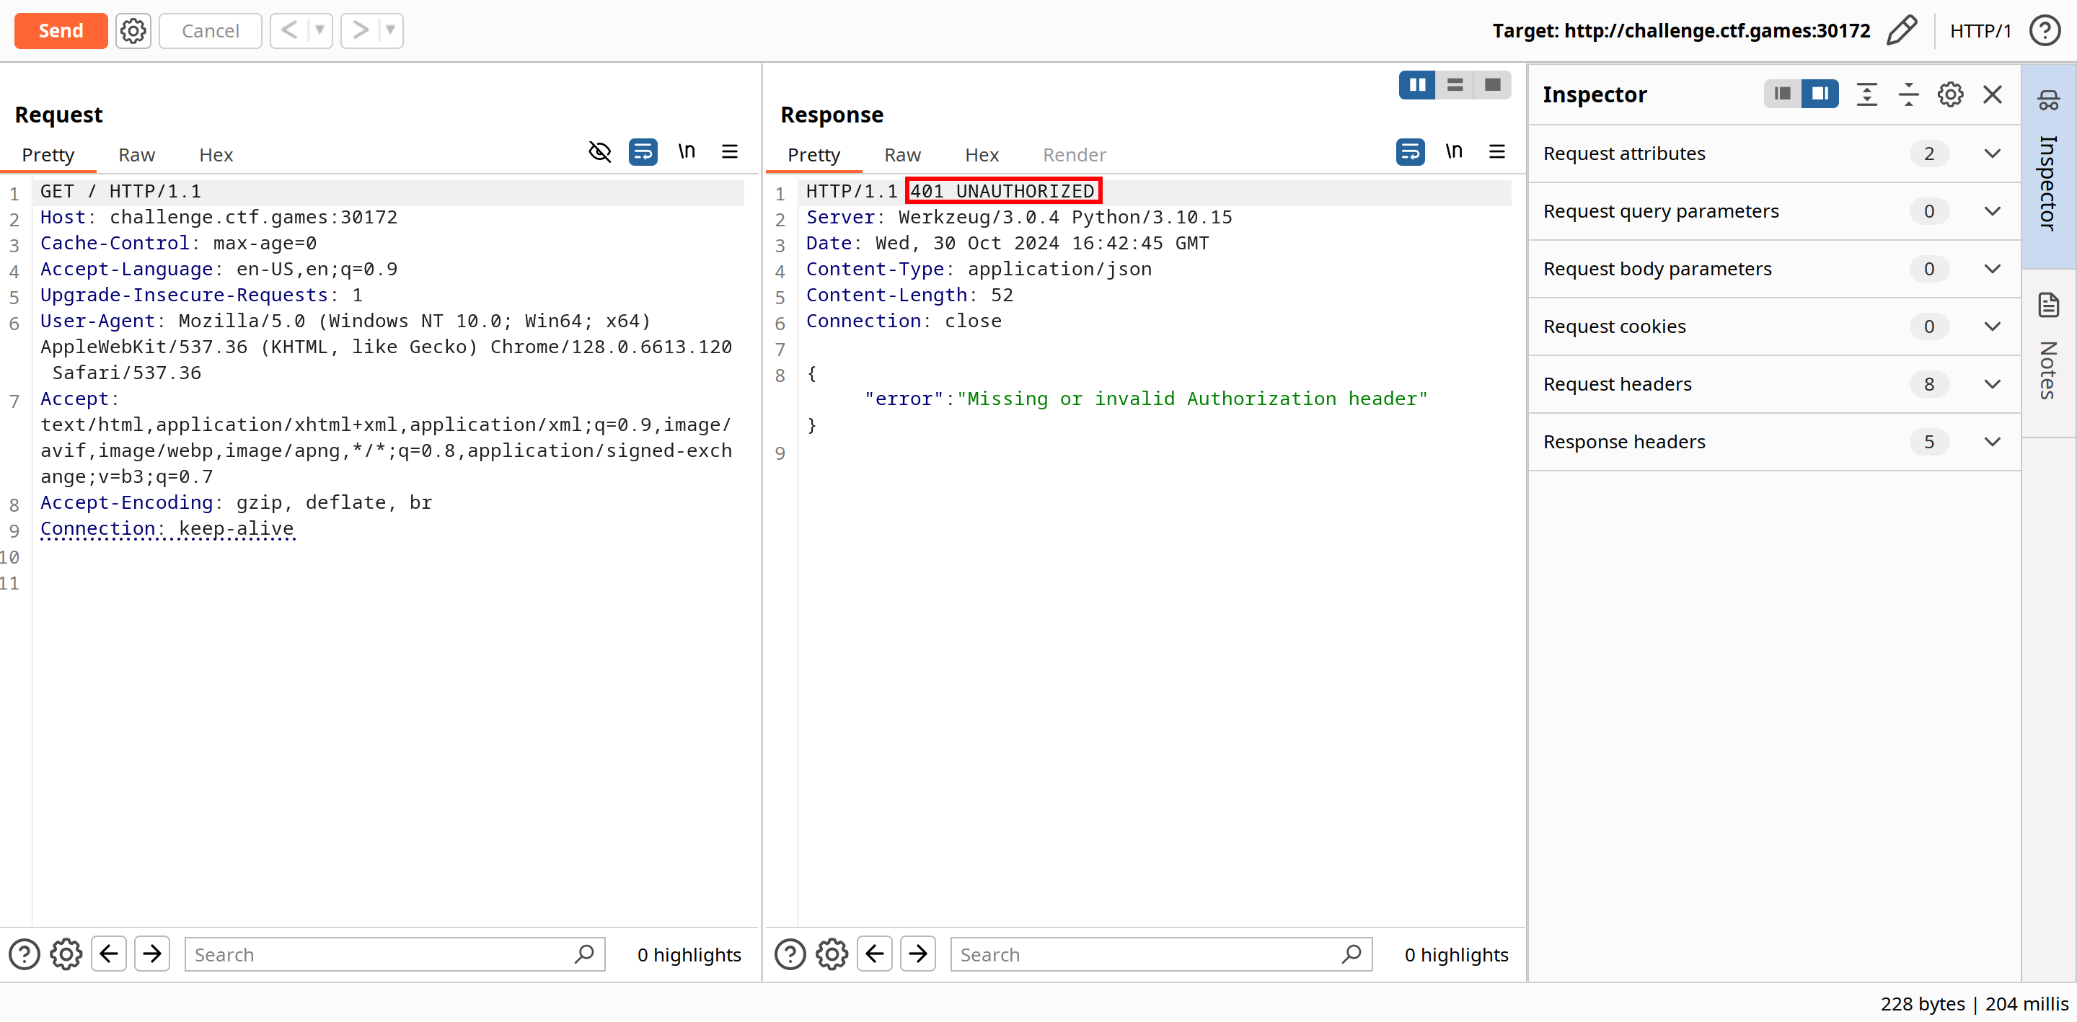Expand Request headers section

coord(1993,384)
